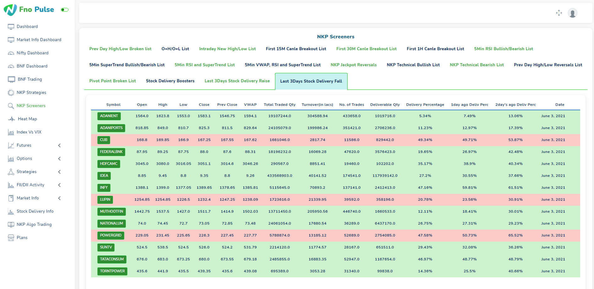Screen dimensions: 594x289
Task: Click the NATIONALUM symbol button
Action: pos(111,224)
